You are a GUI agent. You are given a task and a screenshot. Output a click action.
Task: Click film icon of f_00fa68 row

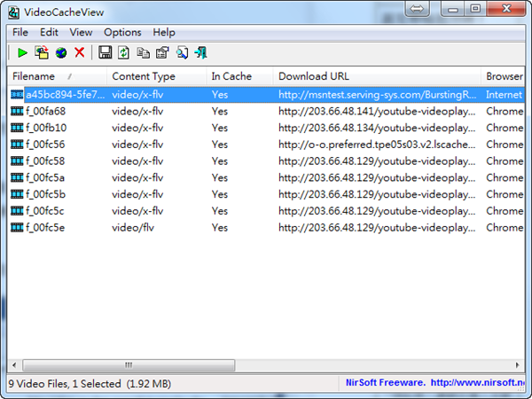pos(17,111)
